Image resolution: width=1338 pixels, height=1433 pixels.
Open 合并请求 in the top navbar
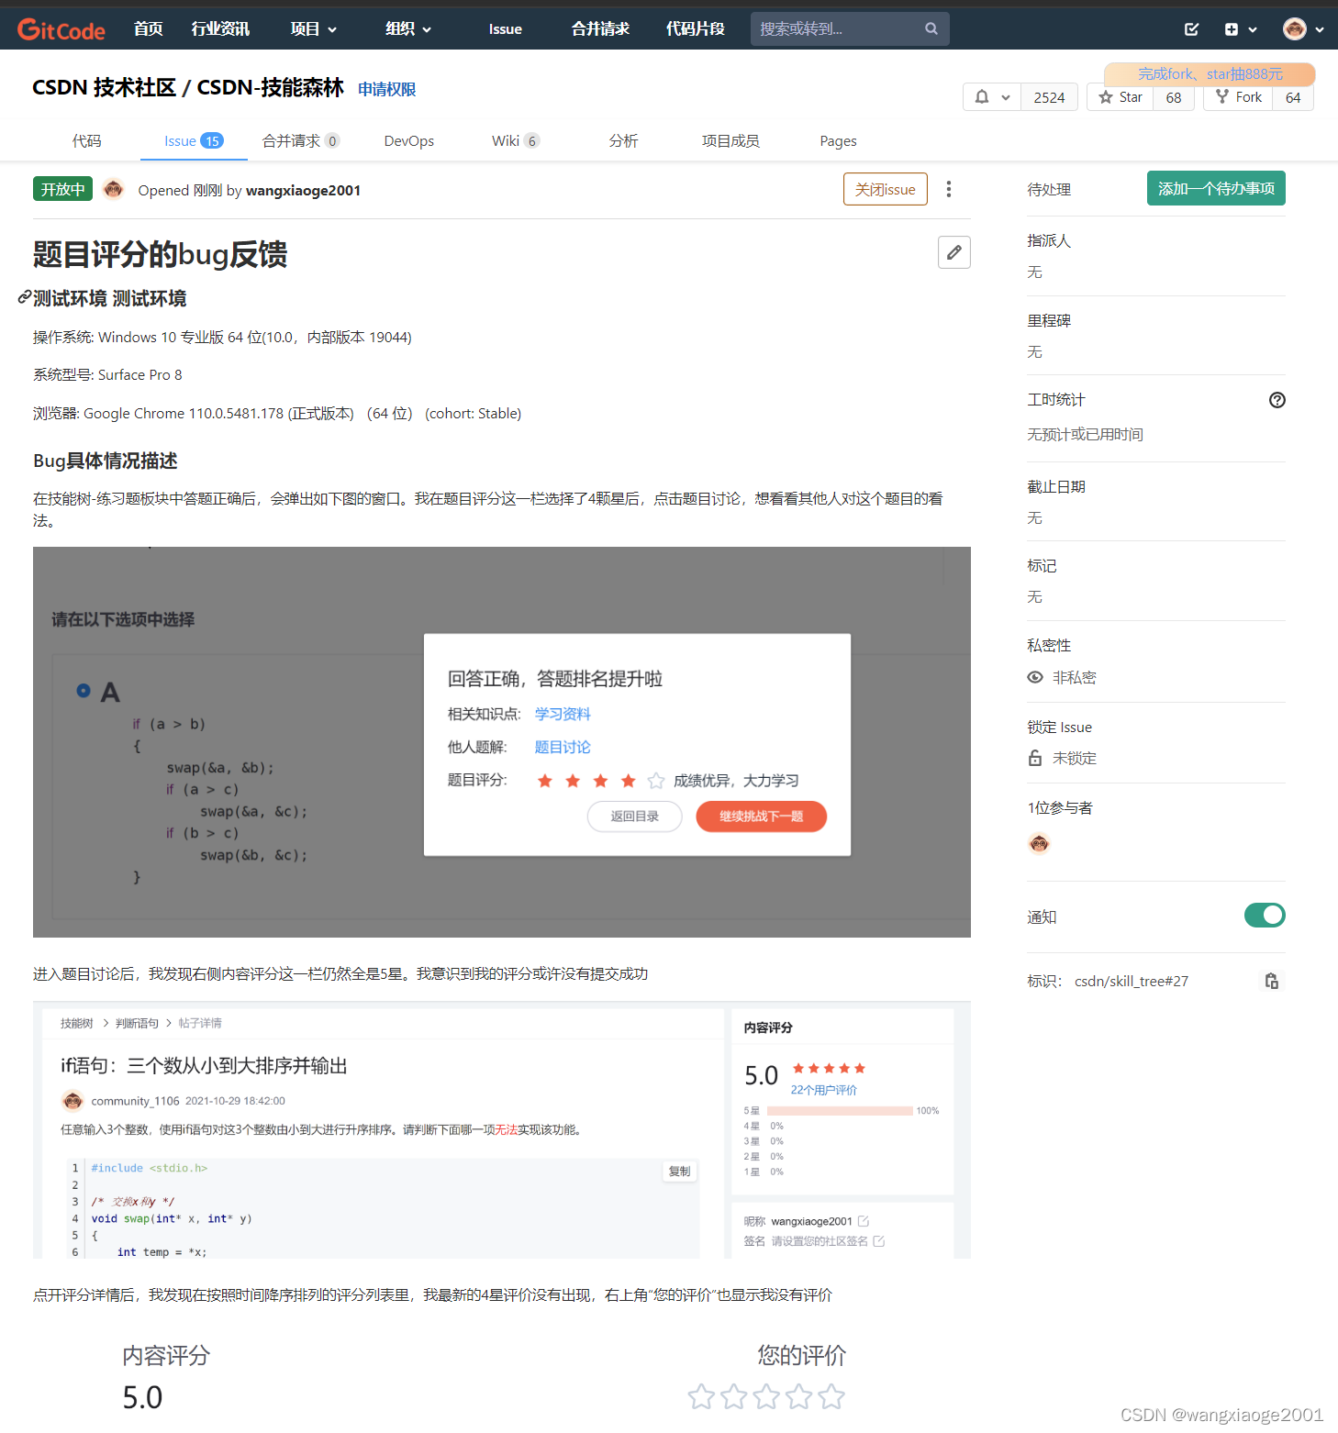tap(600, 29)
